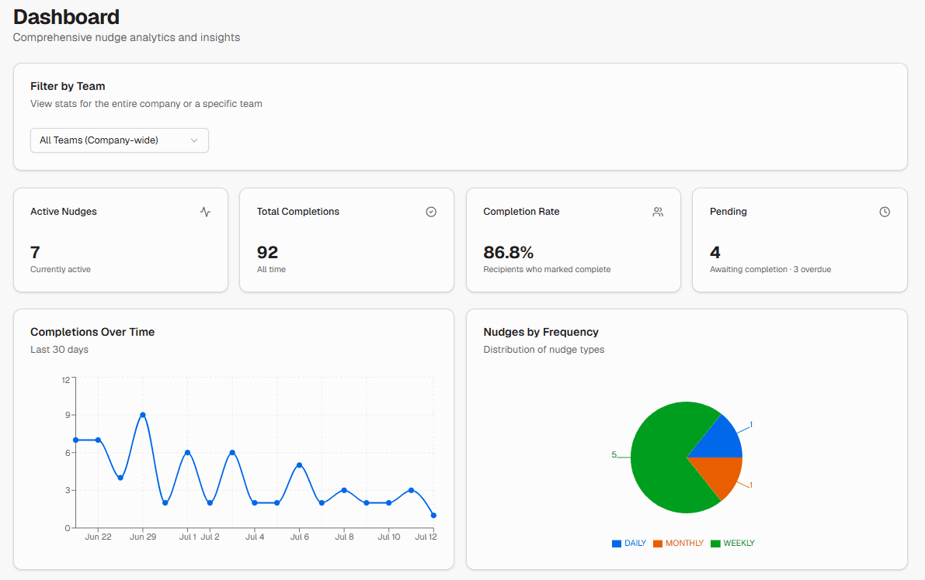Click the 'Total Completions' label

coord(298,212)
